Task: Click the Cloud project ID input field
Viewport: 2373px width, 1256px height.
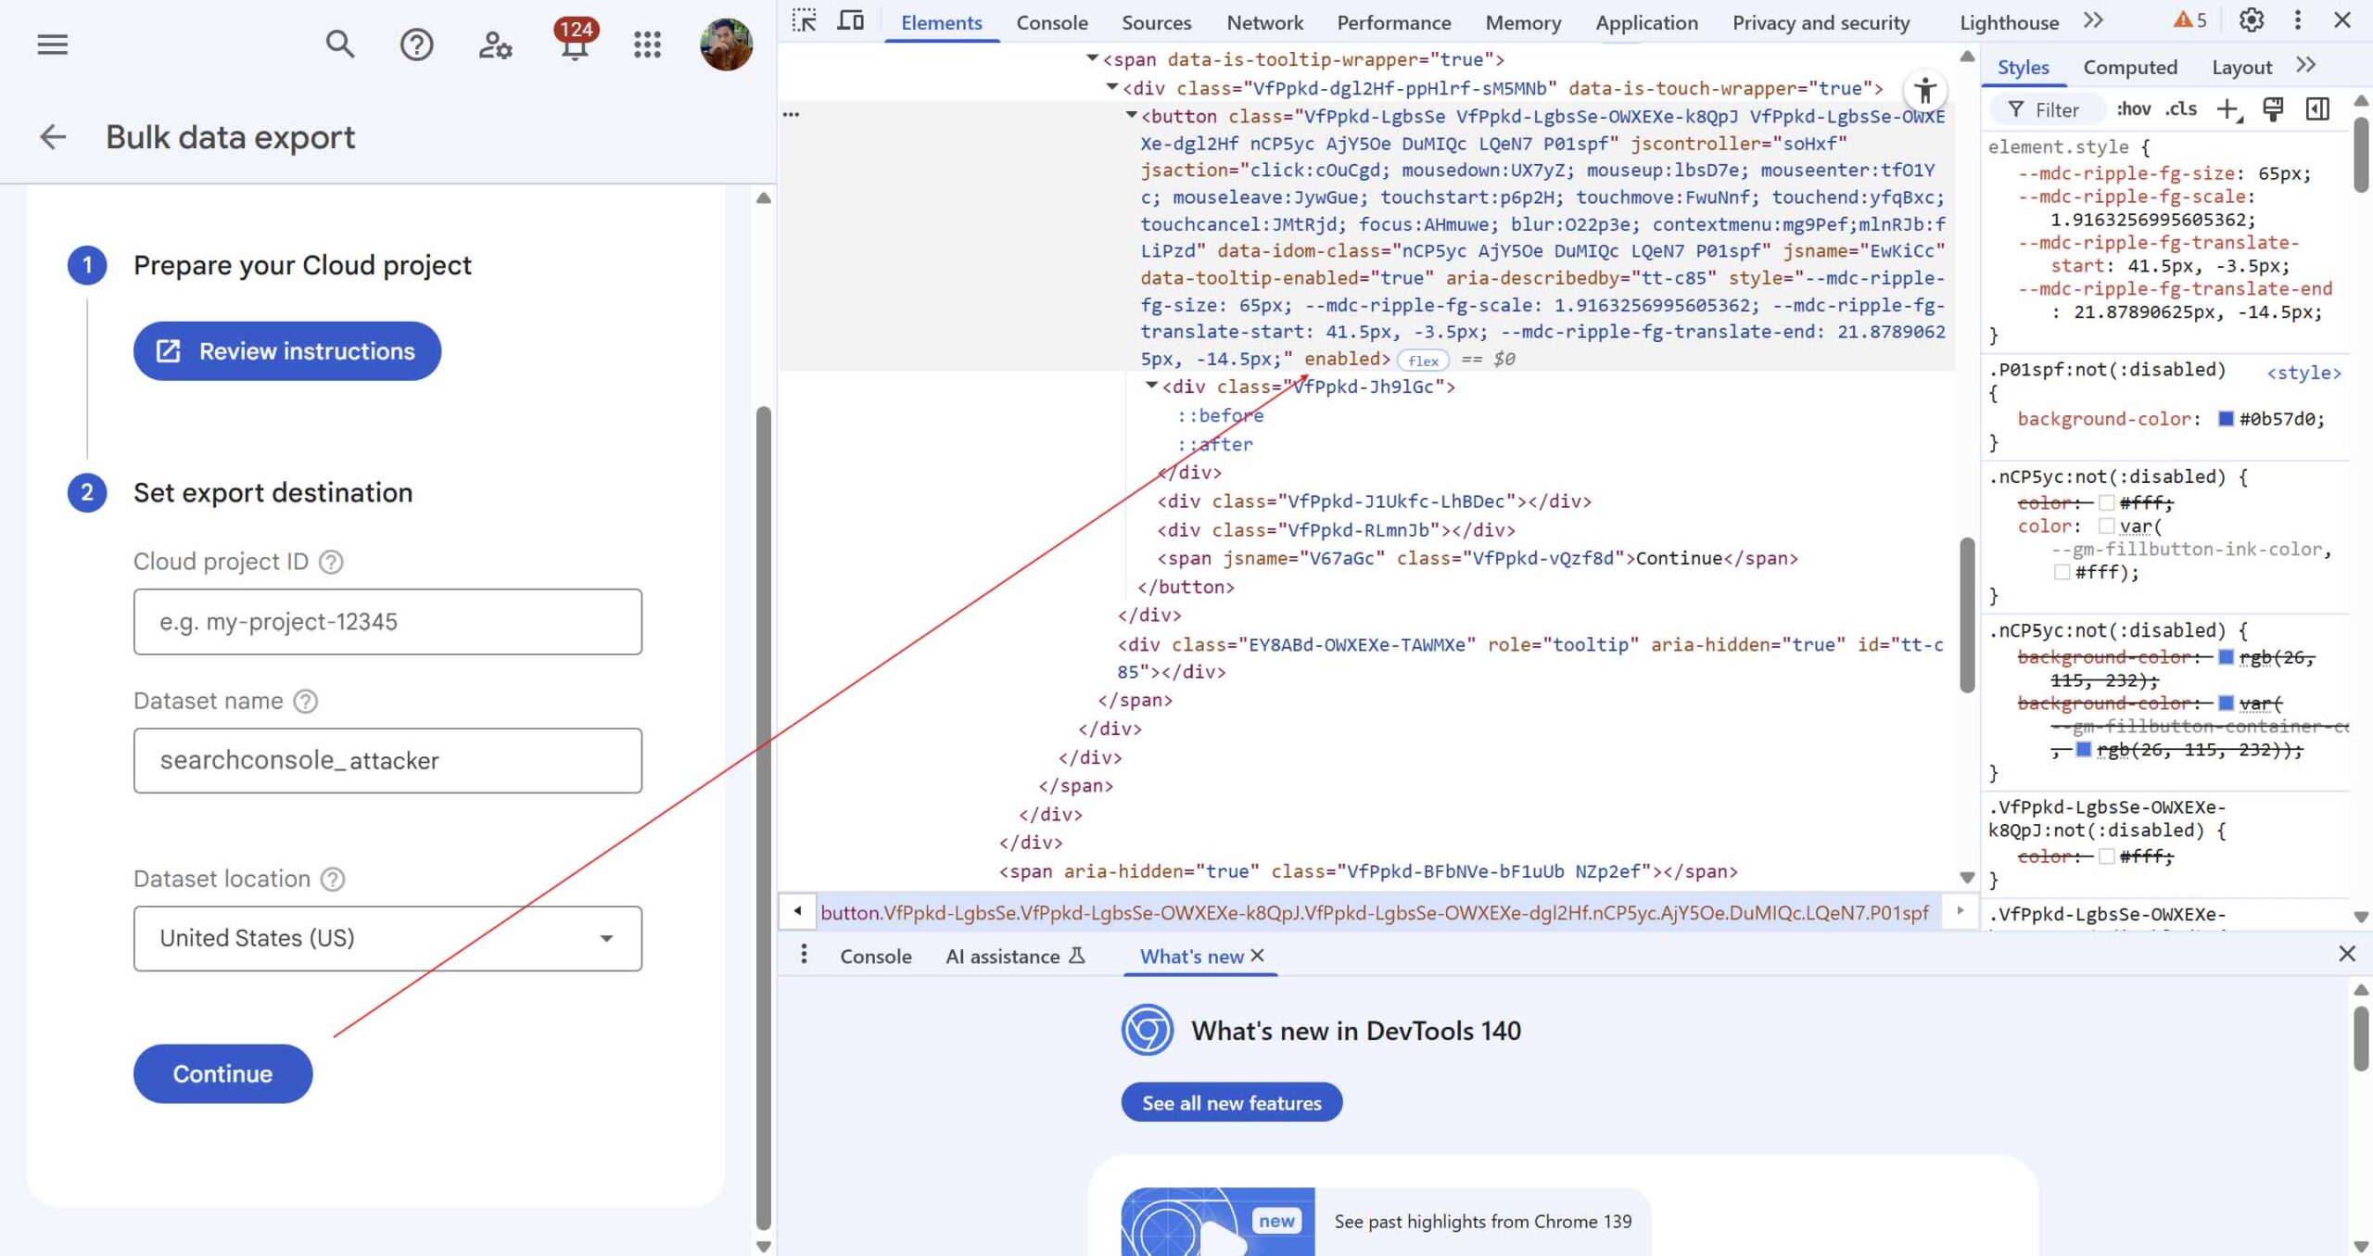Action: click(x=387, y=621)
